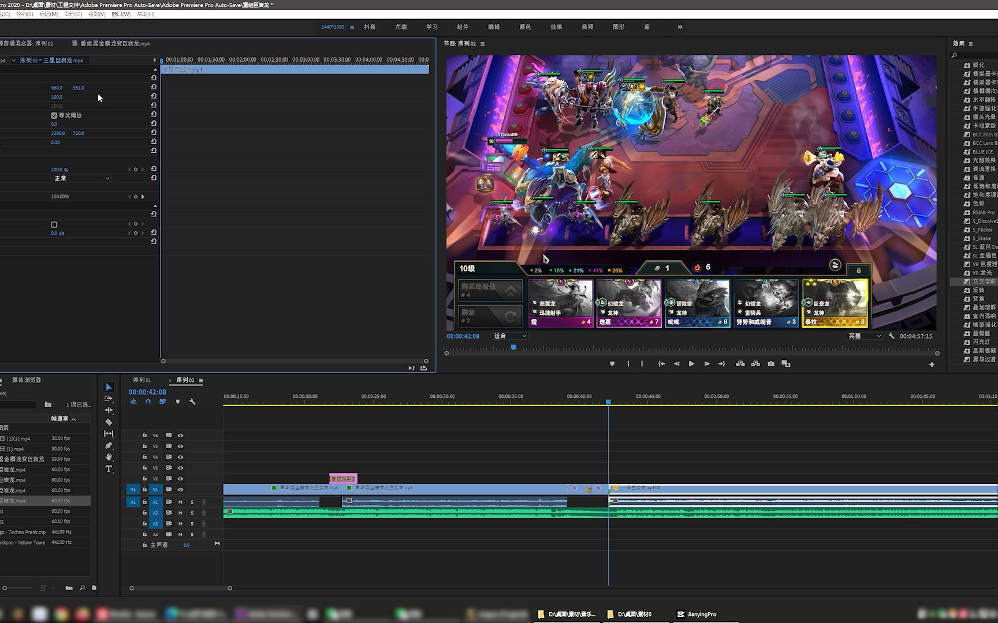Add marker in program monitor

[612, 364]
